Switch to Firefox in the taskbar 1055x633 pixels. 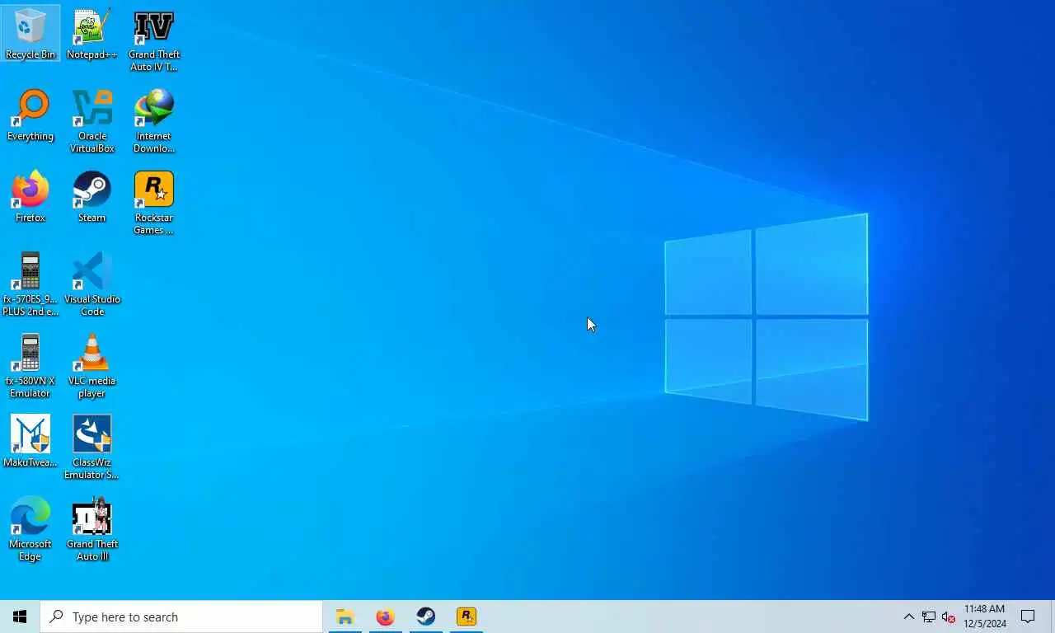pyautogui.click(x=385, y=617)
